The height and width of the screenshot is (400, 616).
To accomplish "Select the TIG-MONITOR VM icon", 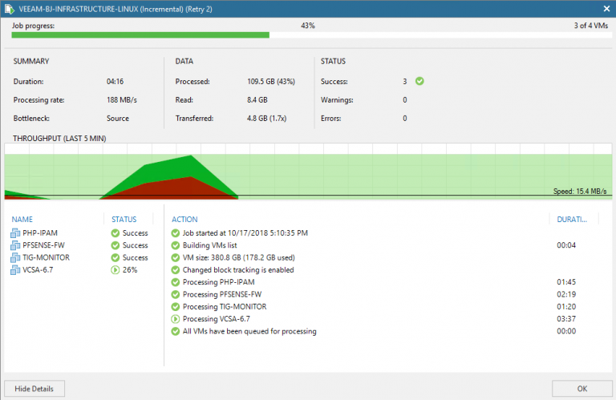I will point(15,257).
